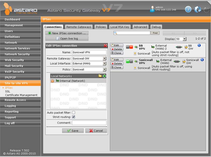
Task: Click the Find button
Action: pyautogui.click(x=155, y=33)
